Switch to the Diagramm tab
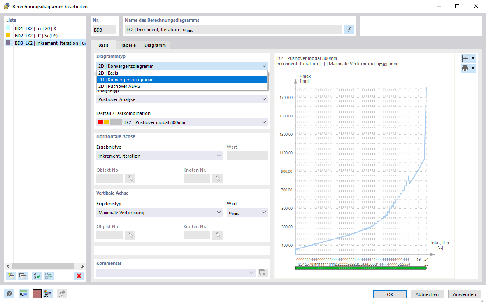The image size is (486, 303). (155, 45)
